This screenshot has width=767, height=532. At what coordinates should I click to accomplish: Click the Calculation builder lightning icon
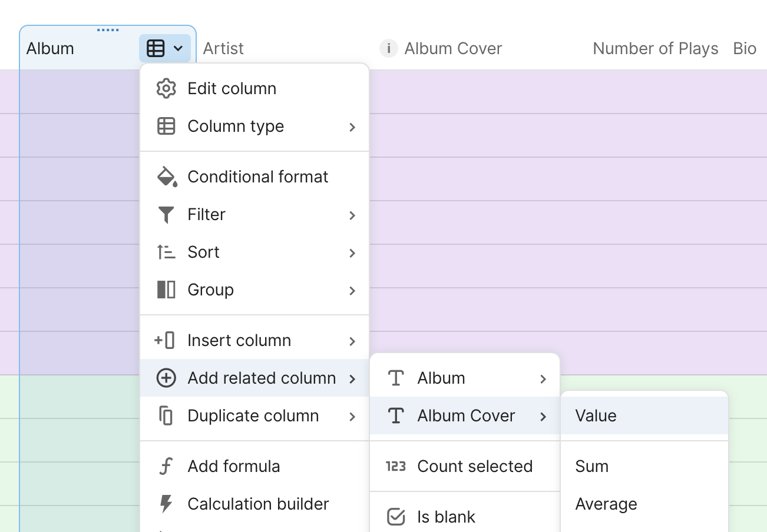[166, 504]
